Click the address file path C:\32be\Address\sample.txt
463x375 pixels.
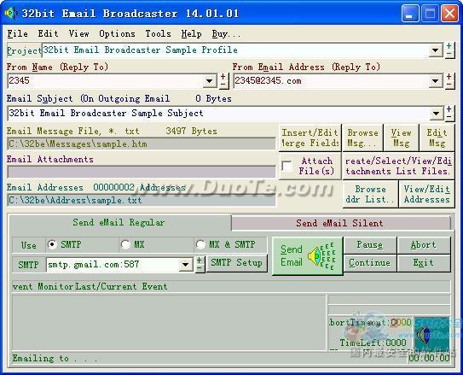point(142,200)
